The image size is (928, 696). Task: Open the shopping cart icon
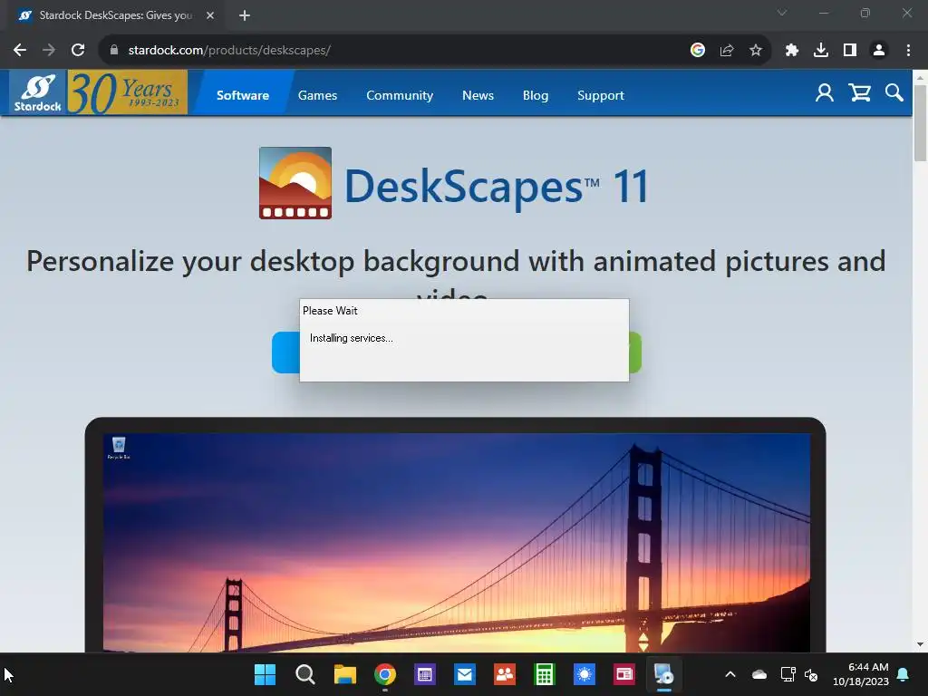coord(859,93)
